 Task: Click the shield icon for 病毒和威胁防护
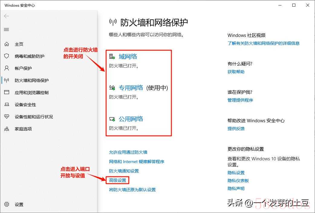(7, 56)
